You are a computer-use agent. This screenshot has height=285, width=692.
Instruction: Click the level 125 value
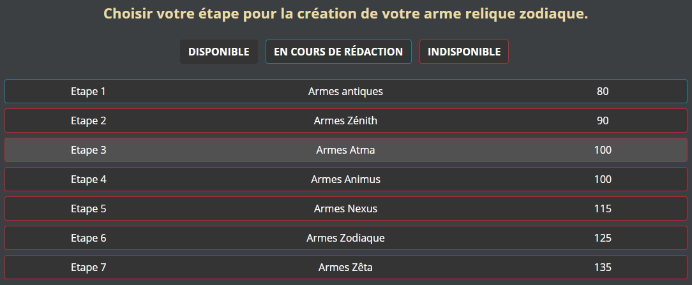pyautogui.click(x=603, y=238)
